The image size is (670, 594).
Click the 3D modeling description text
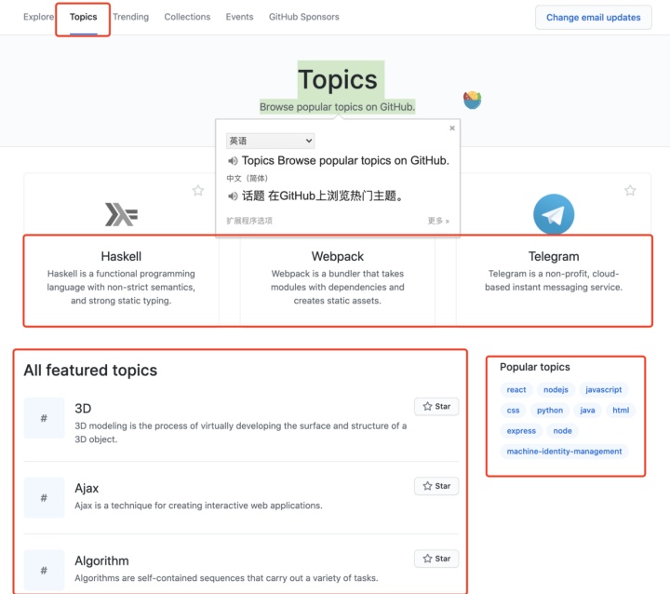(241, 432)
